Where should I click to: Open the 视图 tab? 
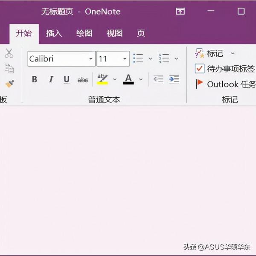[115, 33]
